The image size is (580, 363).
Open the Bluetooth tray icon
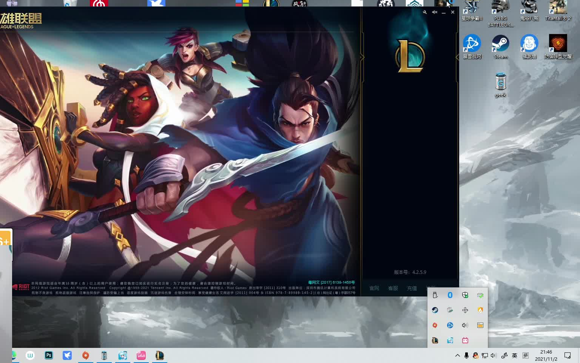(450, 295)
